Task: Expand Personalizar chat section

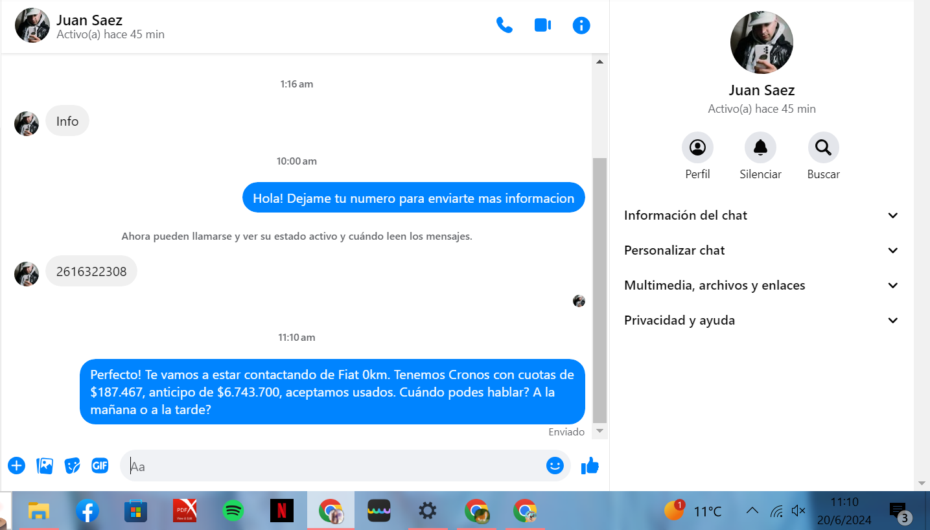Action: click(761, 250)
